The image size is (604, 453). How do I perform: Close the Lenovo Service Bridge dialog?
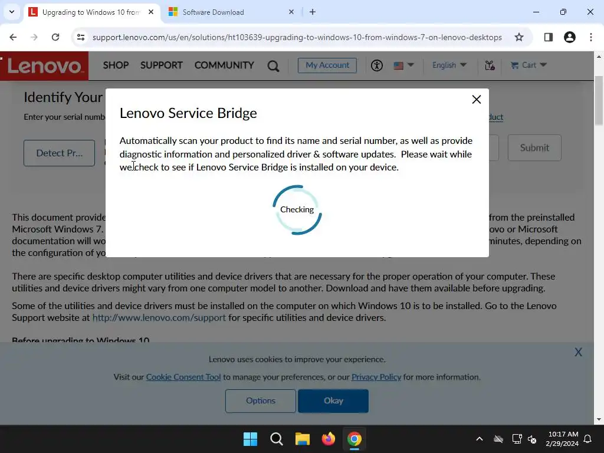click(x=476, y=99)
